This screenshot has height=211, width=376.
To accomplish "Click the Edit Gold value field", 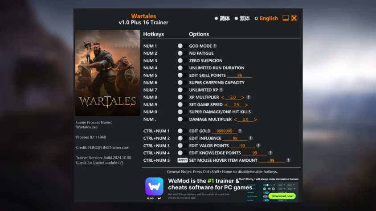I will coord(224,131).
